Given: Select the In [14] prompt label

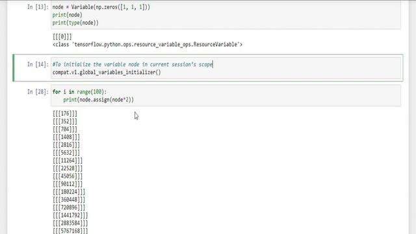Looking at the screenshot, I should 38,64.
